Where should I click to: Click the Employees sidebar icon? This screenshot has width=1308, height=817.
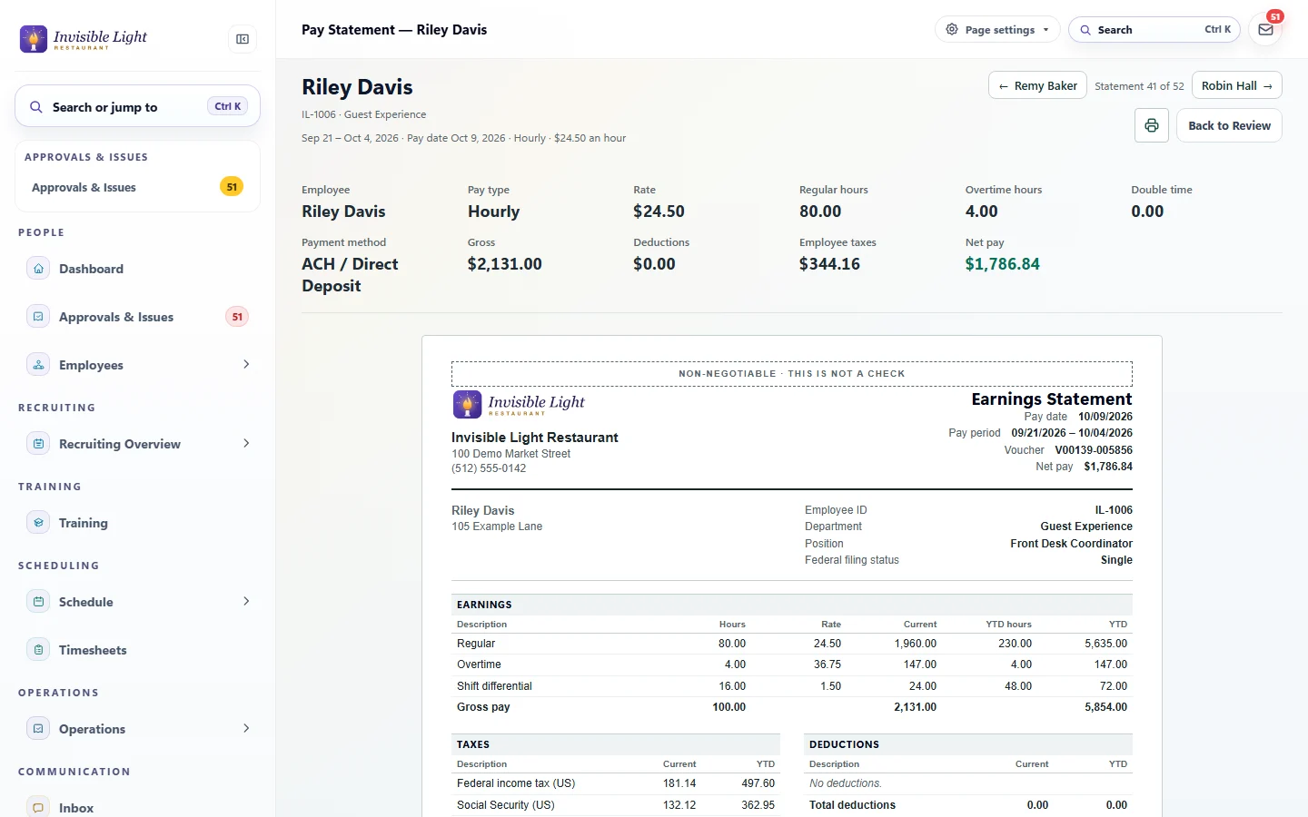[38, 365]
